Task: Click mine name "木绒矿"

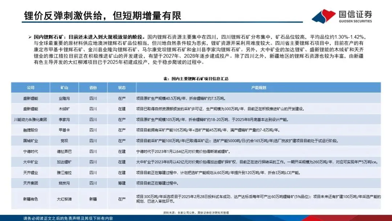Action: point(64,109)
